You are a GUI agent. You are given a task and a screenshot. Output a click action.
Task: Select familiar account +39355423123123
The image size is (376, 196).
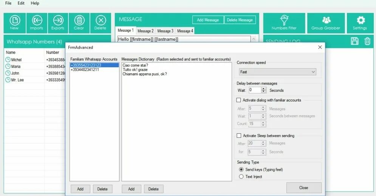tap(94, 65)
